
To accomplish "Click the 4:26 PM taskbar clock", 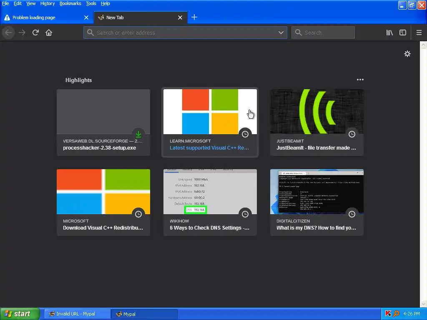I will 412,314.
